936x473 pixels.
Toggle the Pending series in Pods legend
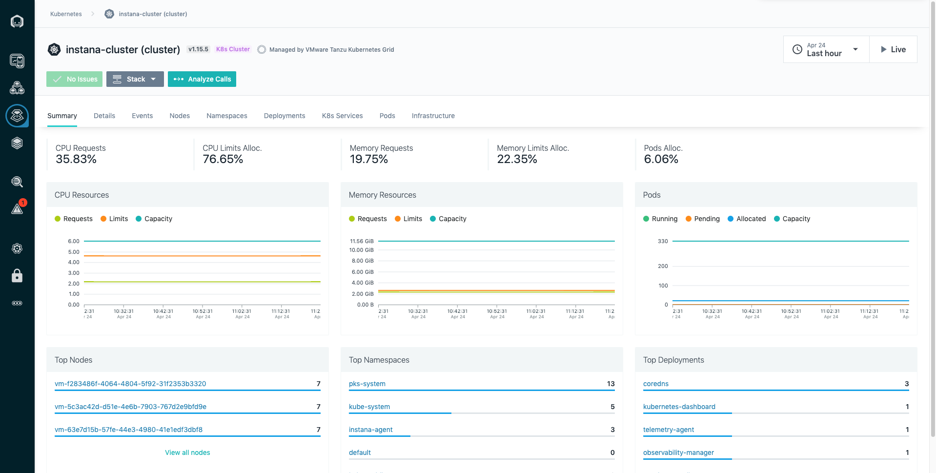703,219
